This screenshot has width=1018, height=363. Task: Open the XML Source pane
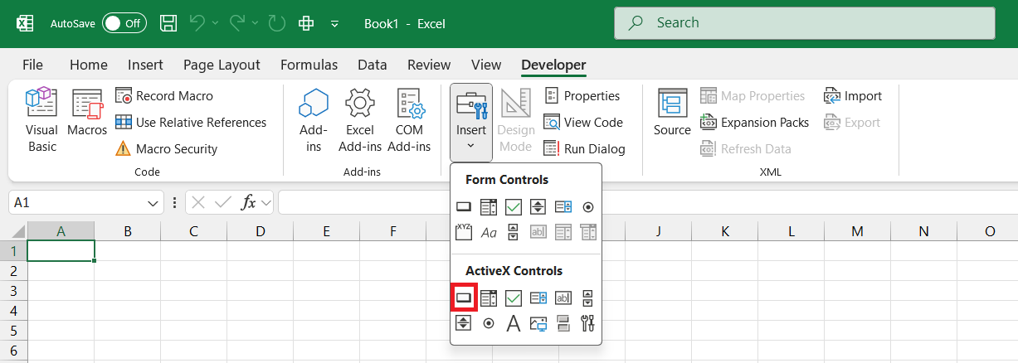672,114
